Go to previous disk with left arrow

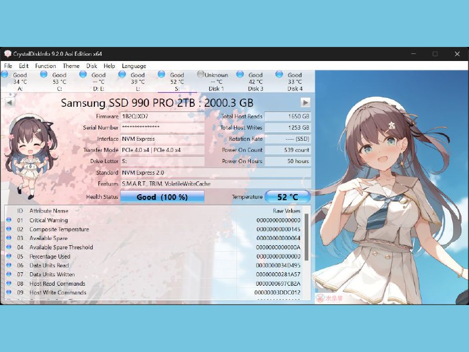9,103
